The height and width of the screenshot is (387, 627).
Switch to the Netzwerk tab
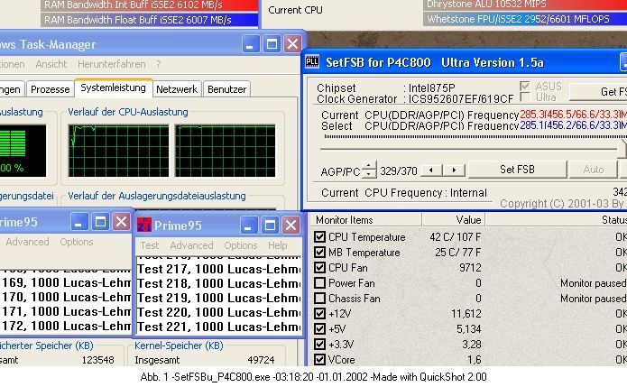177,89
